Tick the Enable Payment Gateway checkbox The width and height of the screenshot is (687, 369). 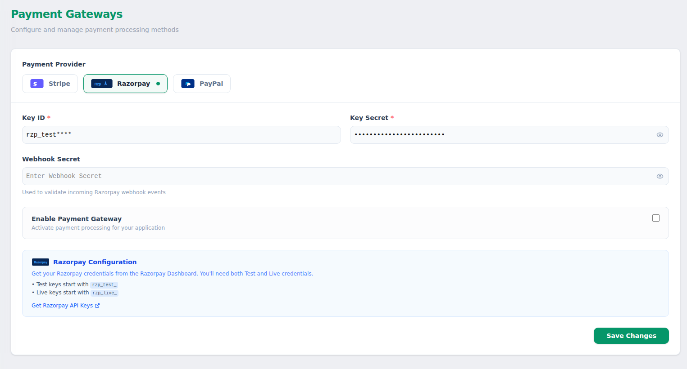(656, 218)
